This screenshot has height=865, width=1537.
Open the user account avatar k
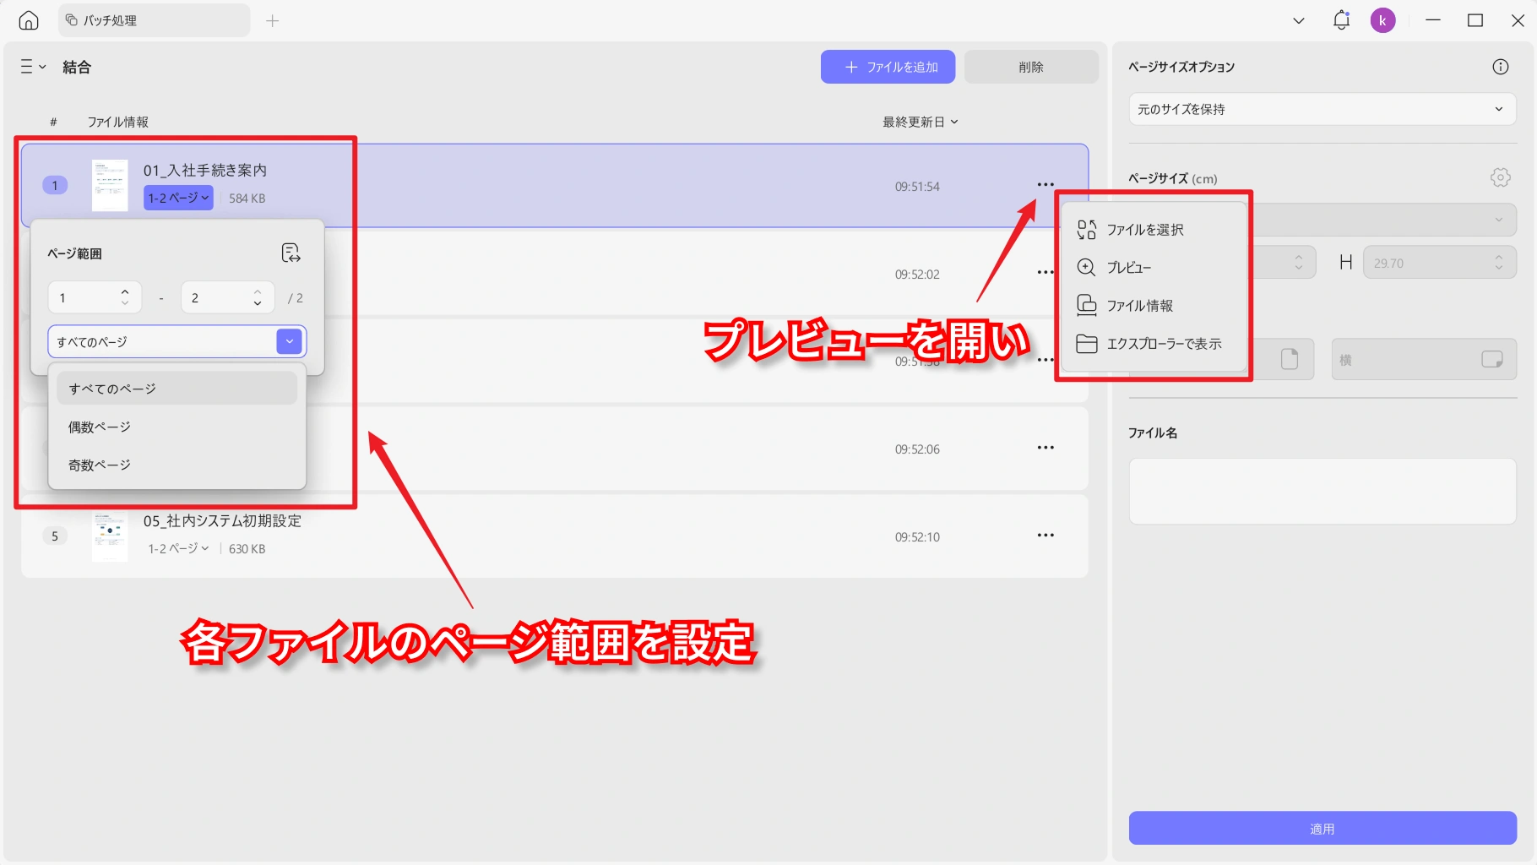click(x=1382, y=20)
